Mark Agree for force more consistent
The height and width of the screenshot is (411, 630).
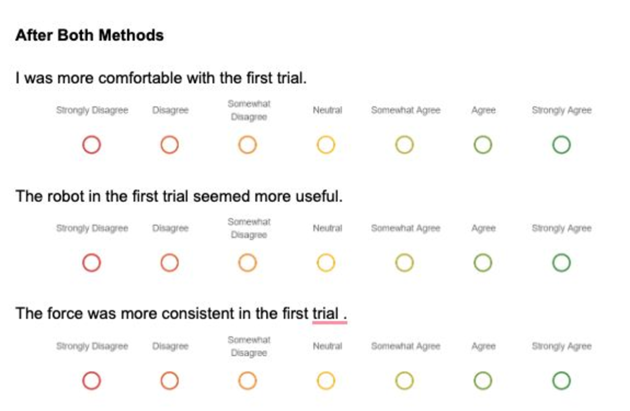(483, 381)
